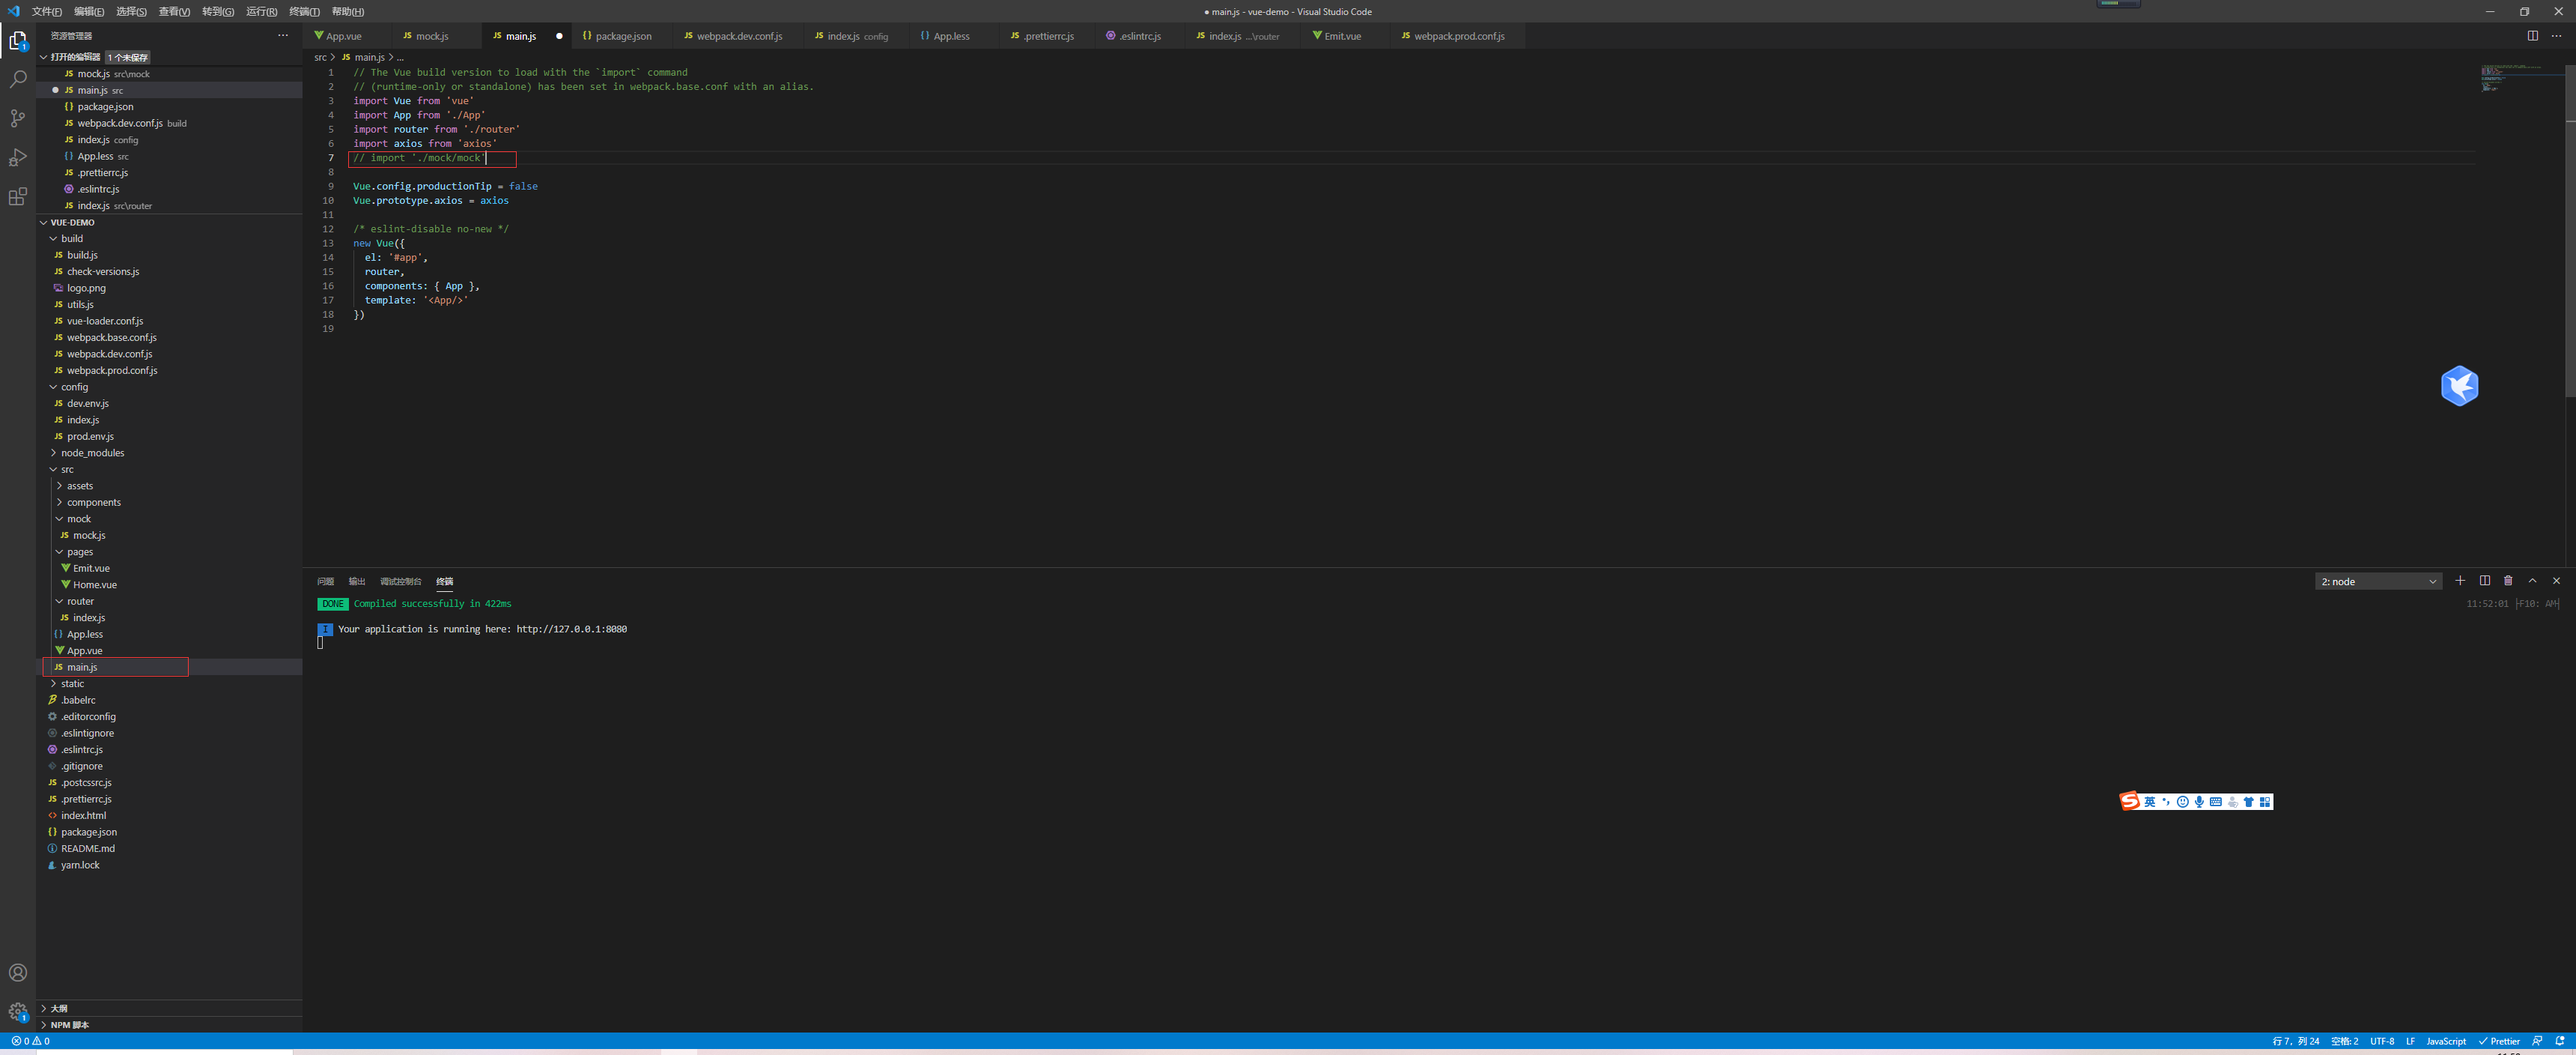Expand the NPM scripts section
The width and height of the screenshot is (2576, 1055).
(69, 1025)
